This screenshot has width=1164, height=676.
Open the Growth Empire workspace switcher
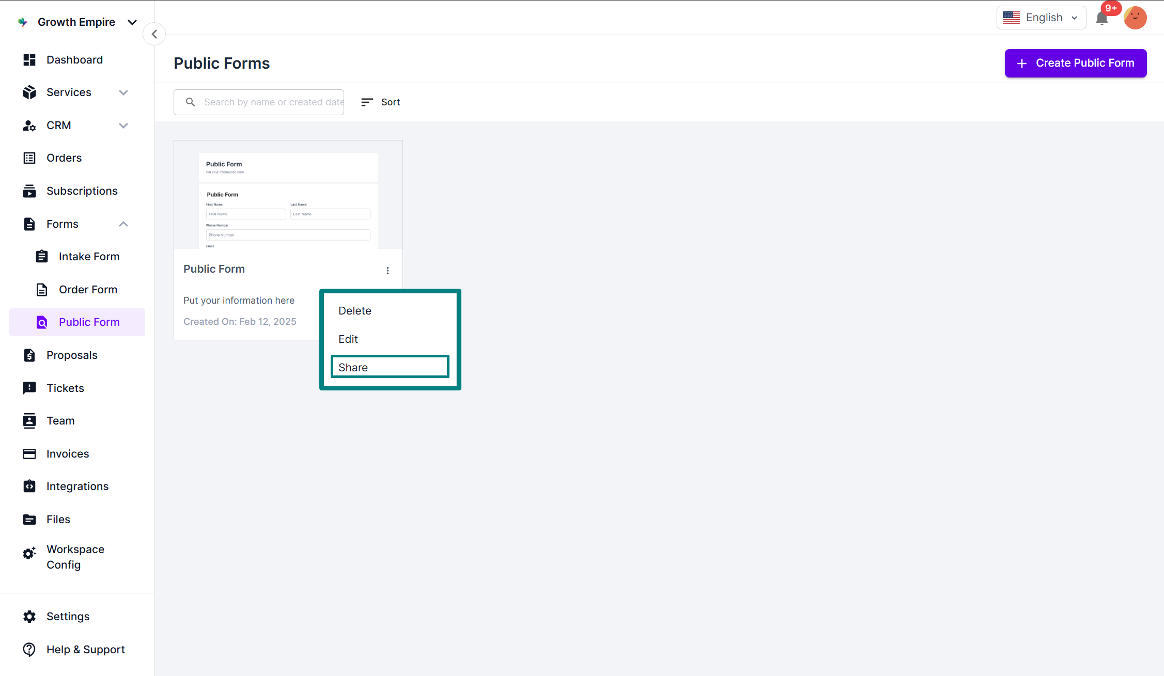(x=77, y=22)
